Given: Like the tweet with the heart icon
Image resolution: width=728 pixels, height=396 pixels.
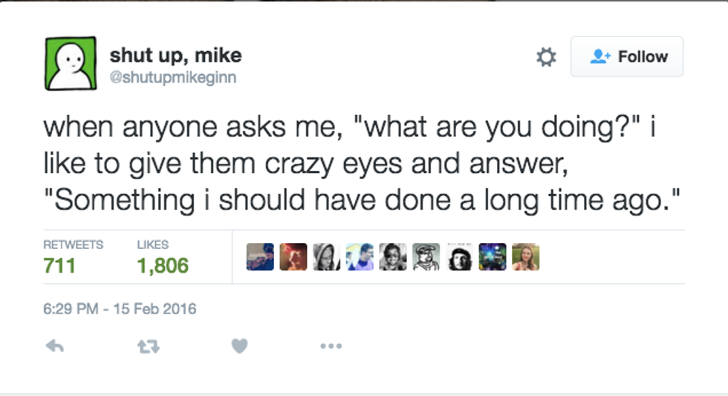Looking at the screenshot, I should pos(239,345).
